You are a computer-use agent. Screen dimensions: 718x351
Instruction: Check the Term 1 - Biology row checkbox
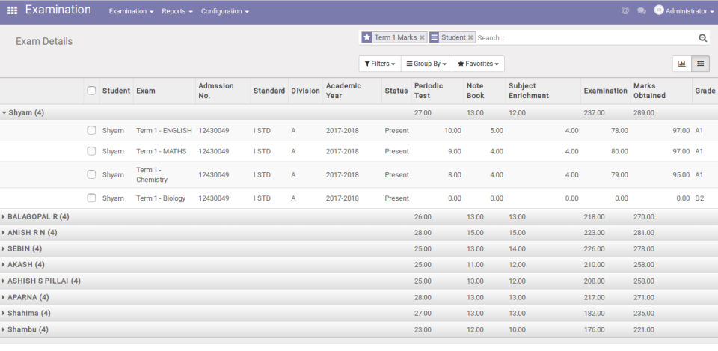pyautogui.click(x=91, y=198)
